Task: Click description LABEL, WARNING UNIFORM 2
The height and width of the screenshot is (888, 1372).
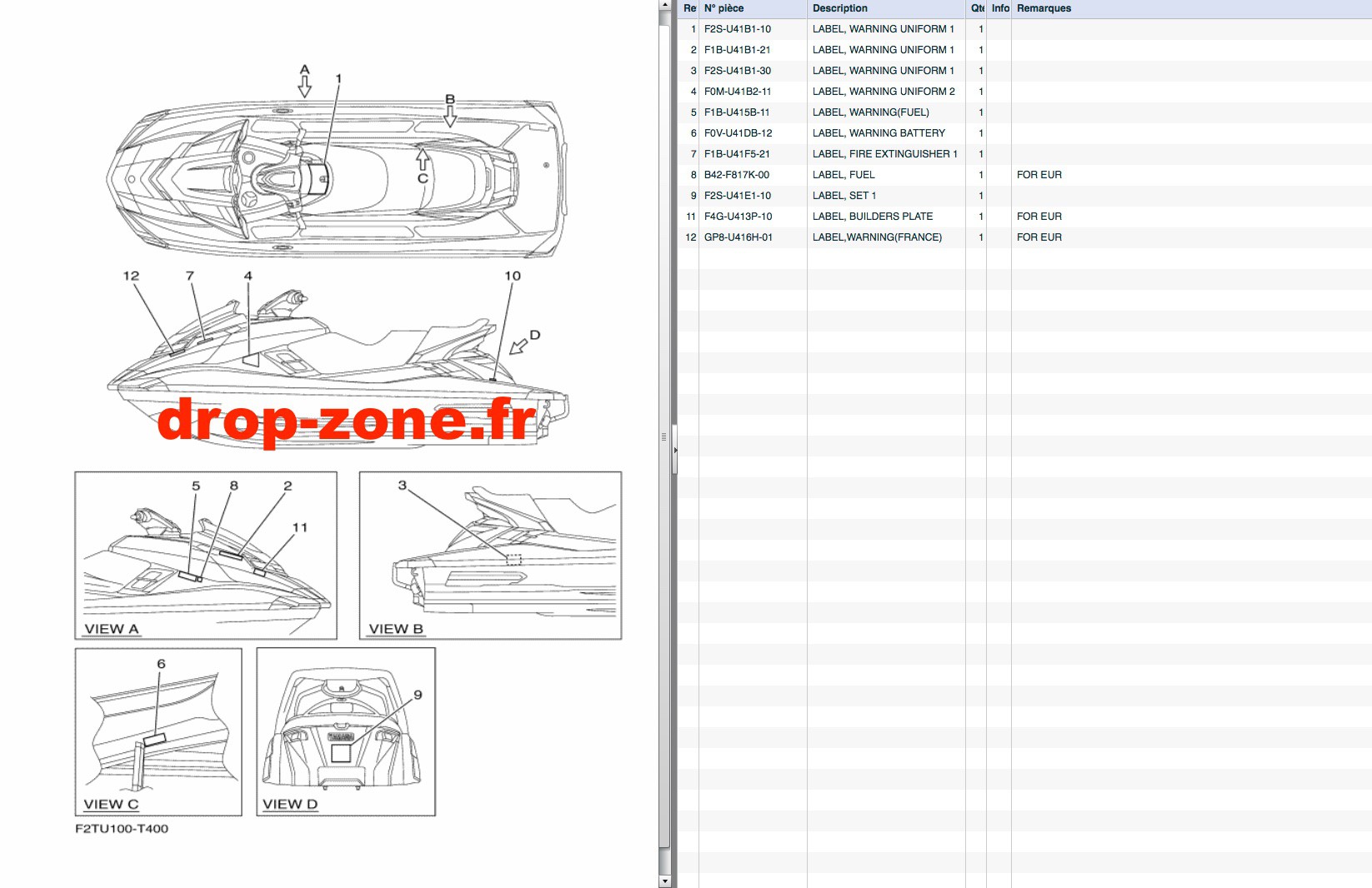Action: [x=884, y=92]
